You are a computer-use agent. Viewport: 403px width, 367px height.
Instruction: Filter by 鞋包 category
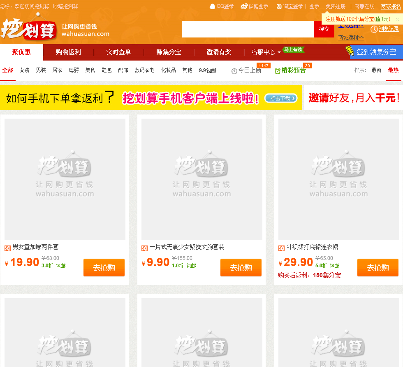(107, 70)
